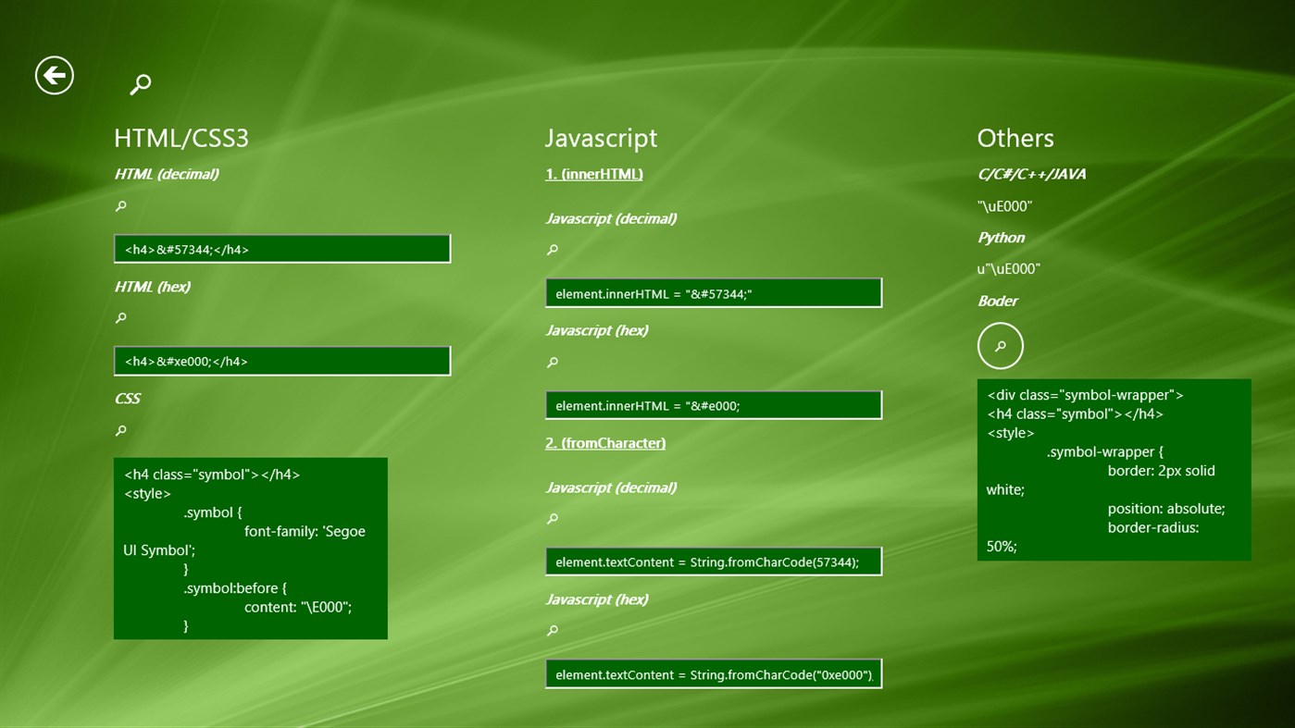Click the magnifier under Javascript (decimal) in innerHTML
Viewport: 1295px width, 728px height.
pos(553,250)
